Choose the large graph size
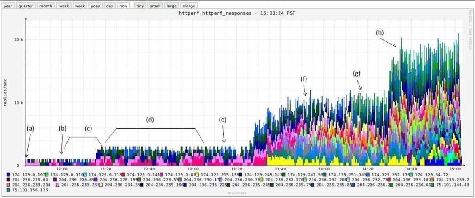475x198 pixels. point(172,6)
